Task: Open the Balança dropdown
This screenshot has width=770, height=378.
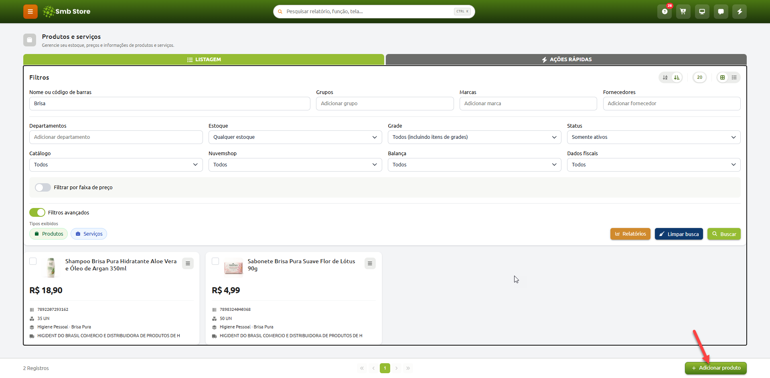Action: coord(474,165)
